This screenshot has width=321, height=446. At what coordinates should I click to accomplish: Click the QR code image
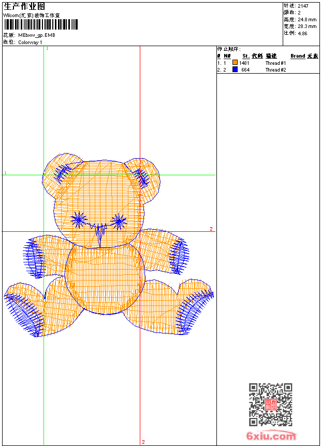click(270, 405)
